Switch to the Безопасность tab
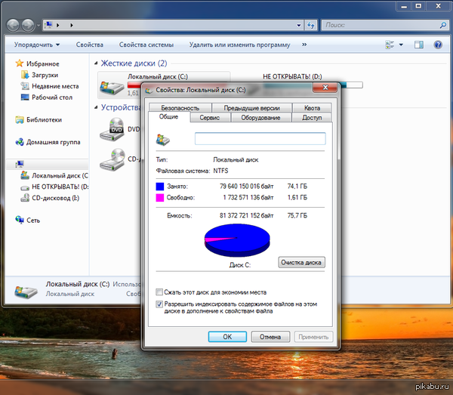453x395 pixels. tap(180, 108)
